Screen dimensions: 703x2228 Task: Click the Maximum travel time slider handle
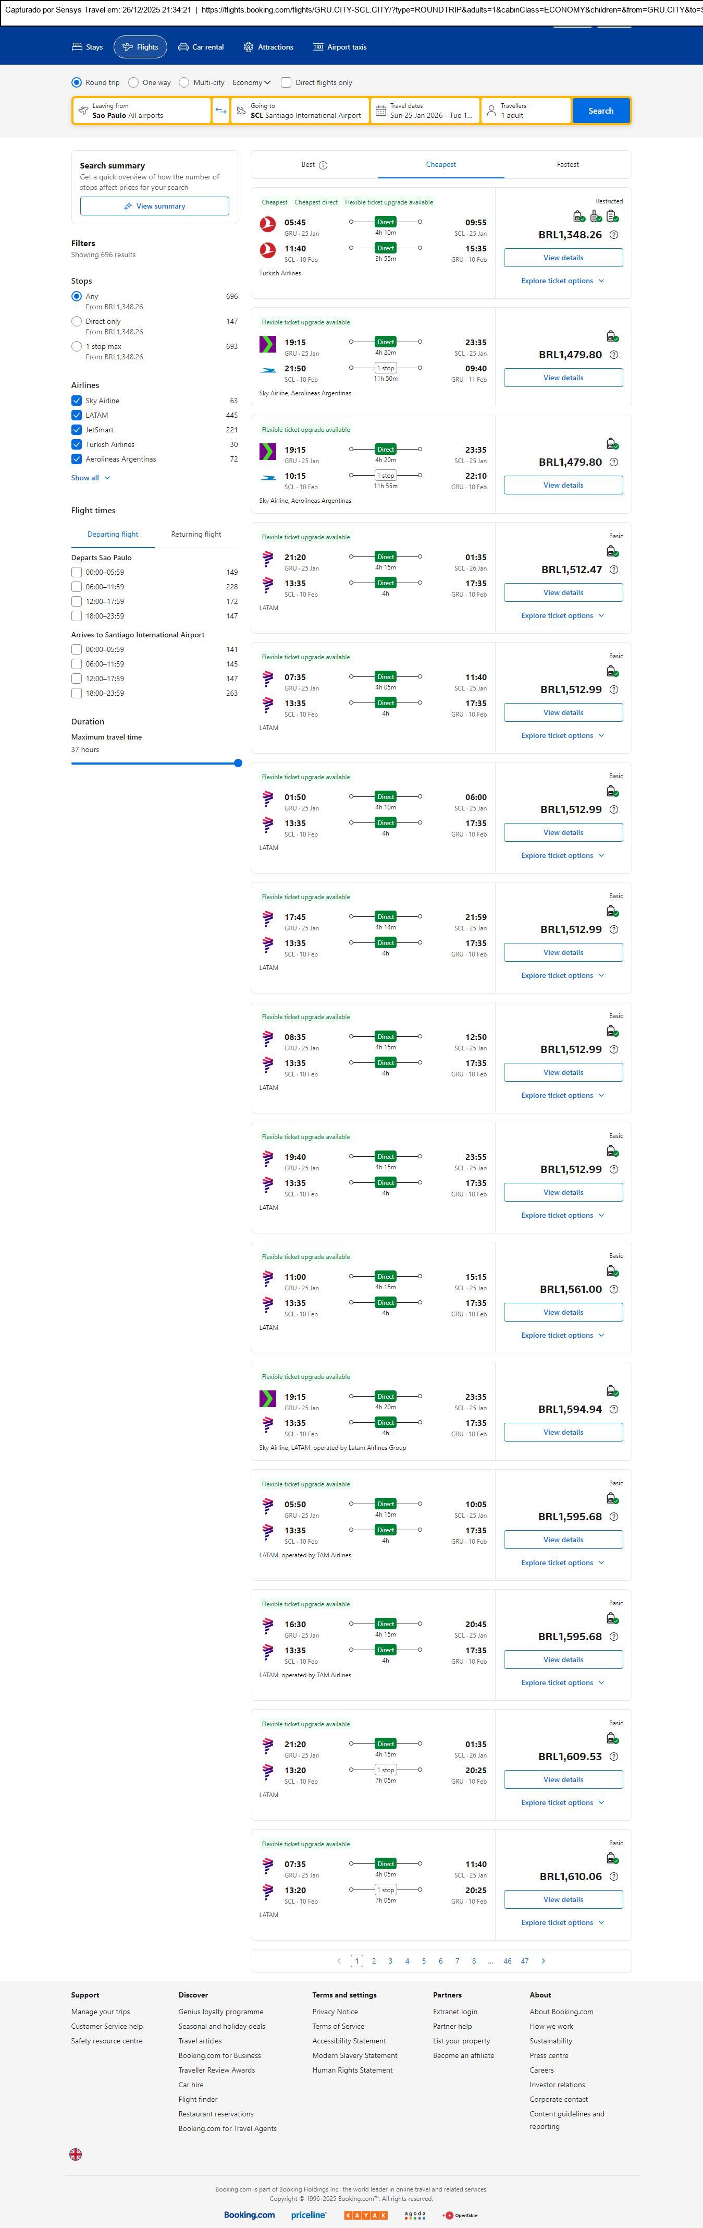pyautogui.click(x=238, y=763)
